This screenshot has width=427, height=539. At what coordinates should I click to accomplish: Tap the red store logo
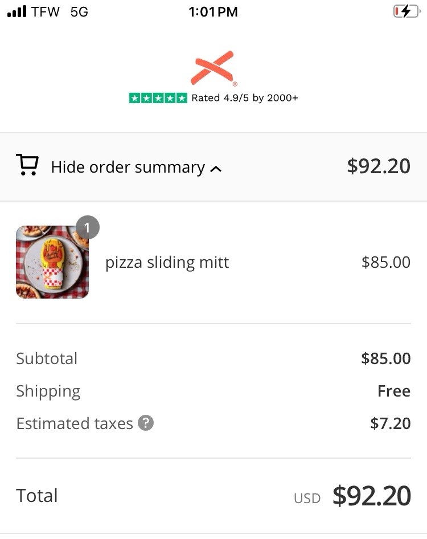(212, 68)
